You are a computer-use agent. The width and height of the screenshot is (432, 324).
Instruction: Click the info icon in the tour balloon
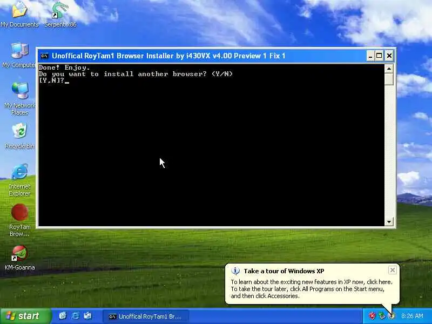coord(235,271)
